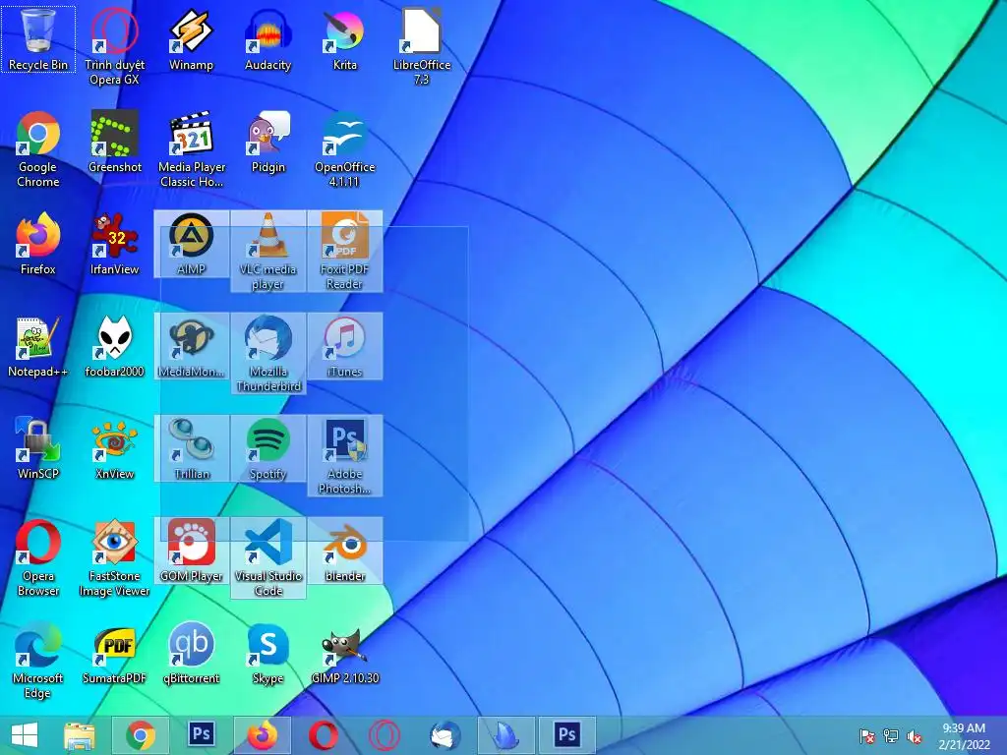Click the FastStone Image Viewer desktop shortcut
The image size is (1007, 755).
tap(114, 557)
